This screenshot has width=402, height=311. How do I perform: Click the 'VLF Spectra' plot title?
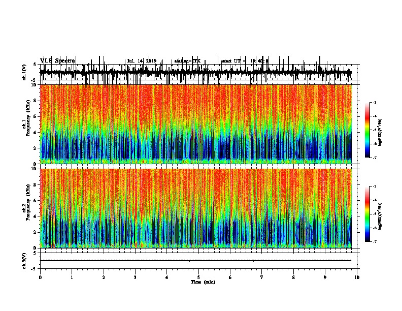tap(57, 61)
